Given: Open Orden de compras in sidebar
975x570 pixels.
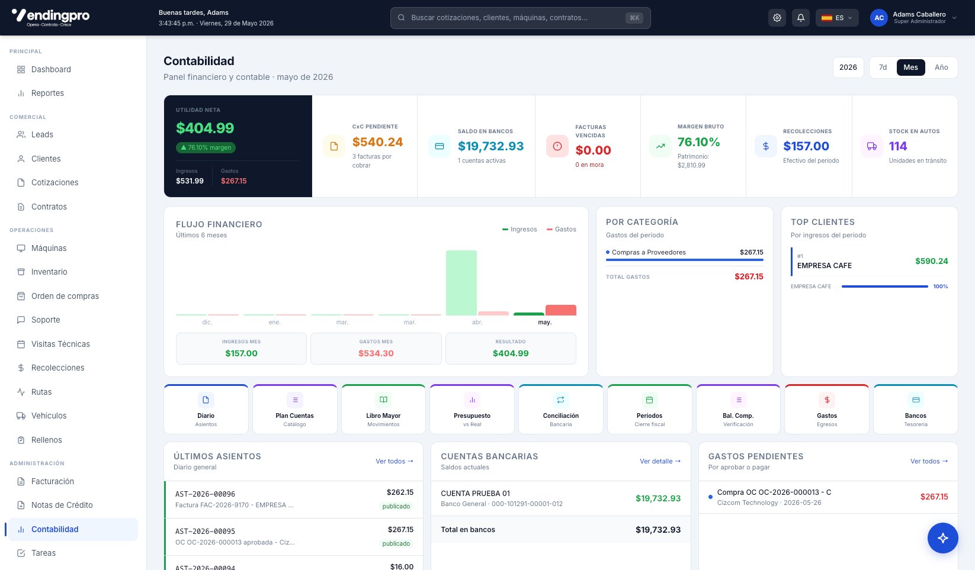Looking at the screenshot, I should tap(72, 296).
